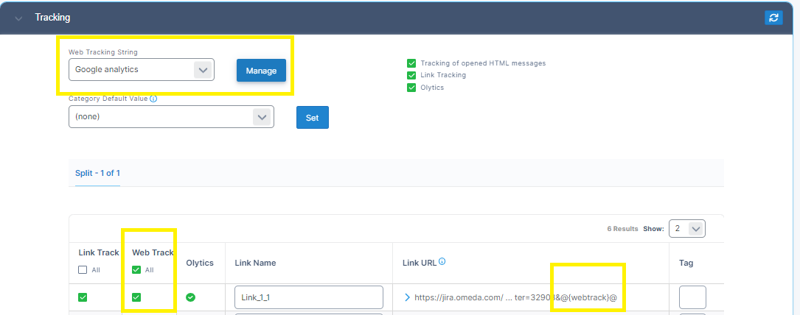800x315 pixels.
Task: Disable the Olytics checkbox
Action: click(411, 88)
